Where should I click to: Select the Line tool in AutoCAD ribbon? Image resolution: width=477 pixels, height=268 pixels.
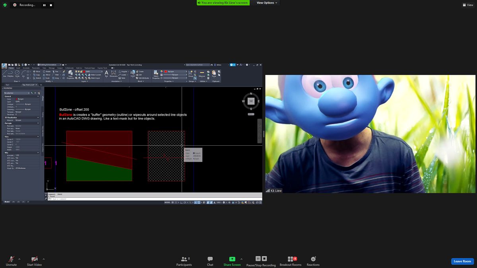5,73
